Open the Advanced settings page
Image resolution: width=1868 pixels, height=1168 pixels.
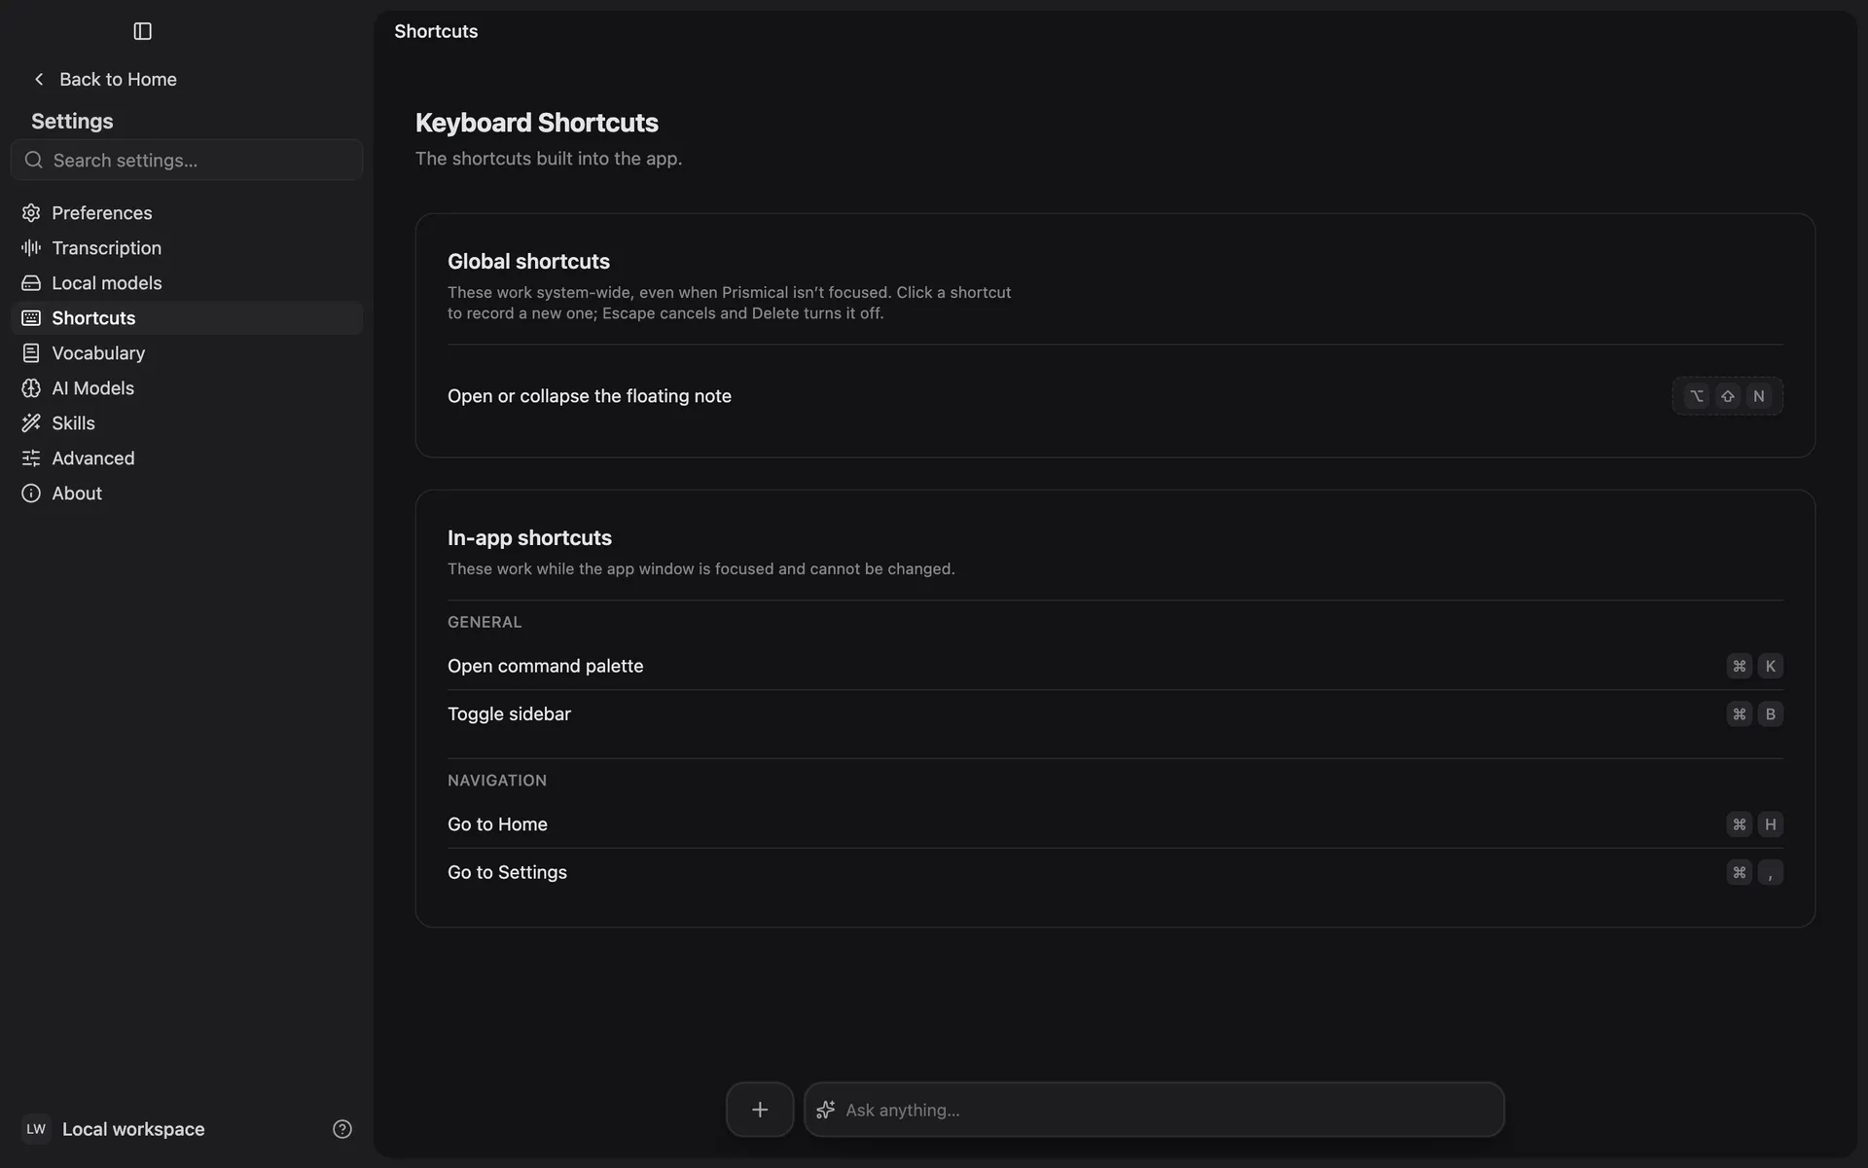[187, 457]
